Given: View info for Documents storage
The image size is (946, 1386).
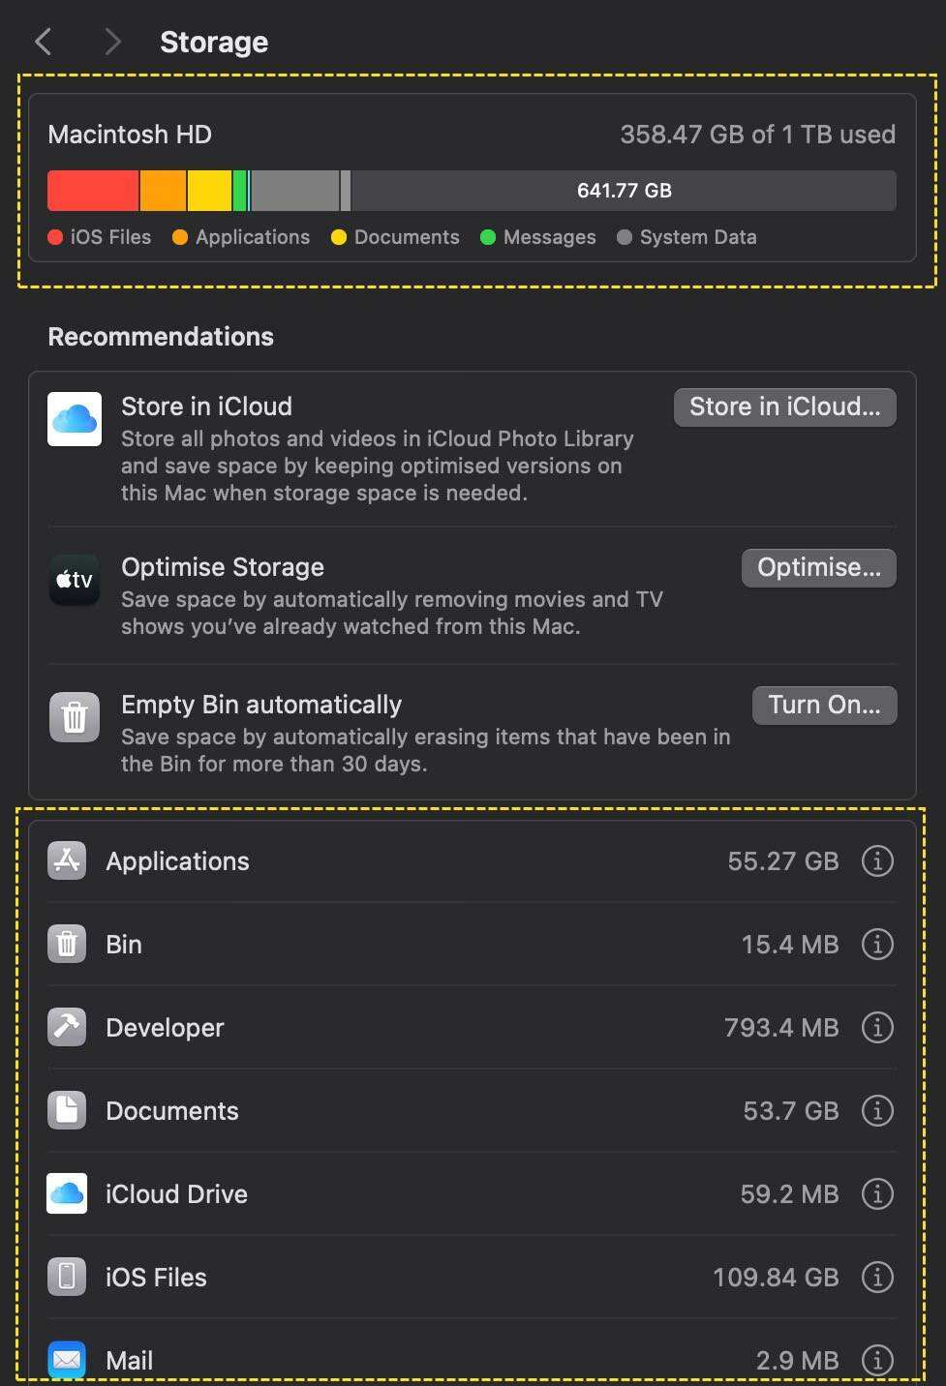Looking at the screenshot, I should click(876, 1110).
